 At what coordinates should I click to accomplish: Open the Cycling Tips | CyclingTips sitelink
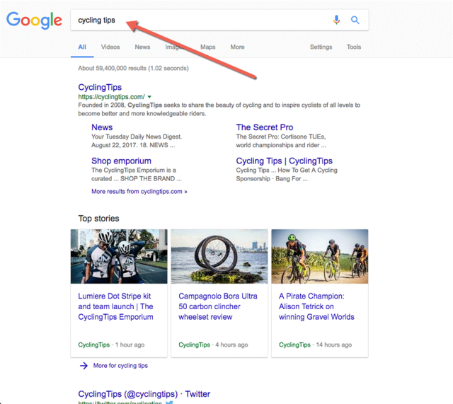(x=284, y=161)
